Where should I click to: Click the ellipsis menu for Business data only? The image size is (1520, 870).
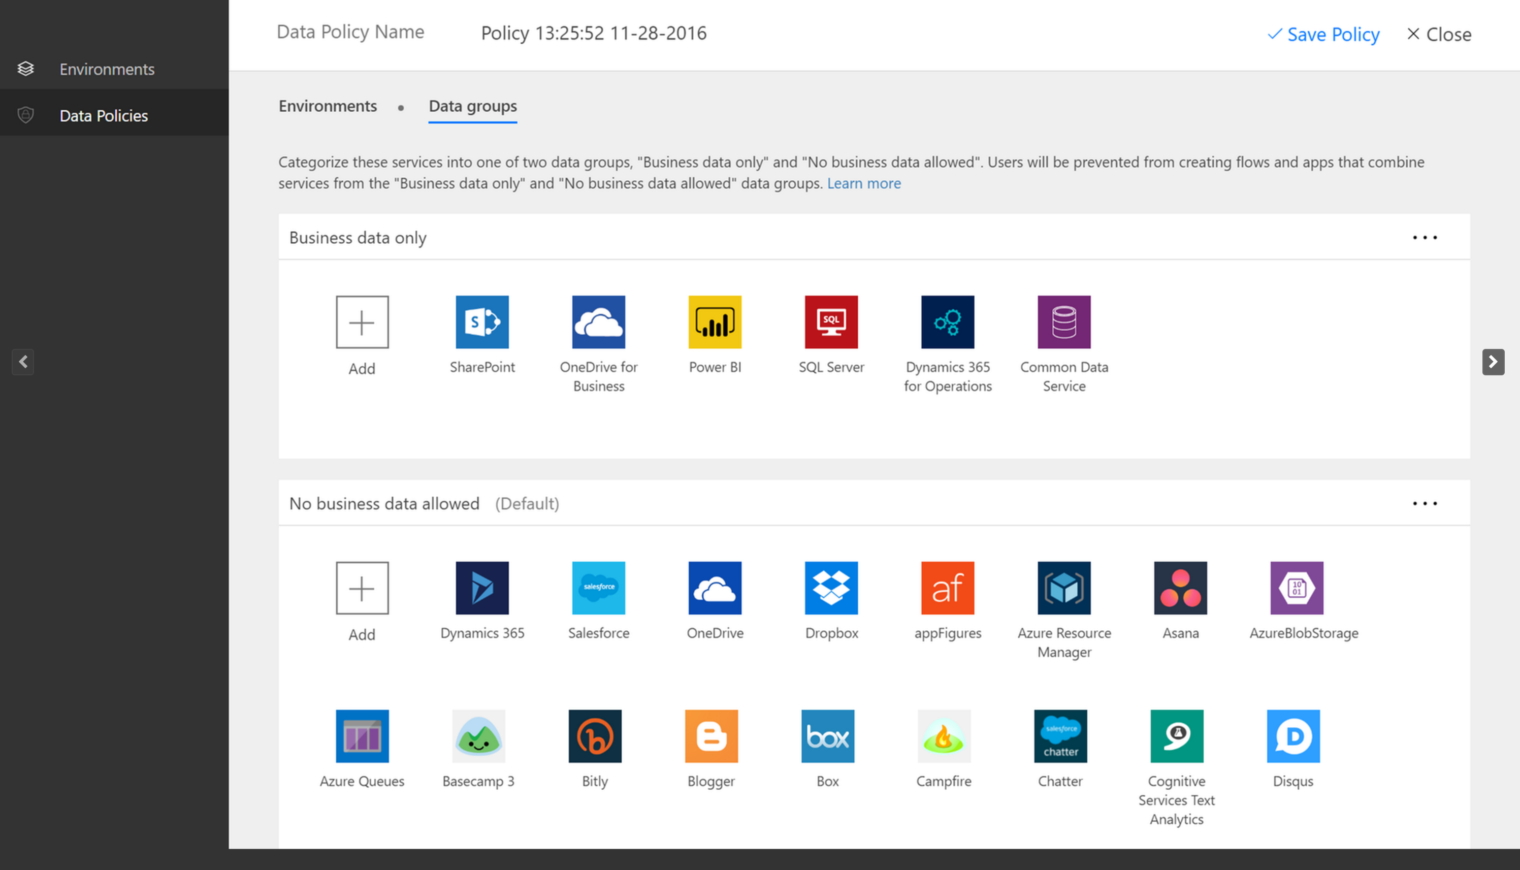(1425, 236)
